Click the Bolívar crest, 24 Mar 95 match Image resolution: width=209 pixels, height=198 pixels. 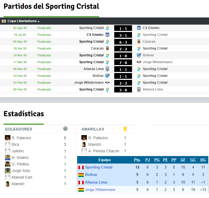(139, 55)
